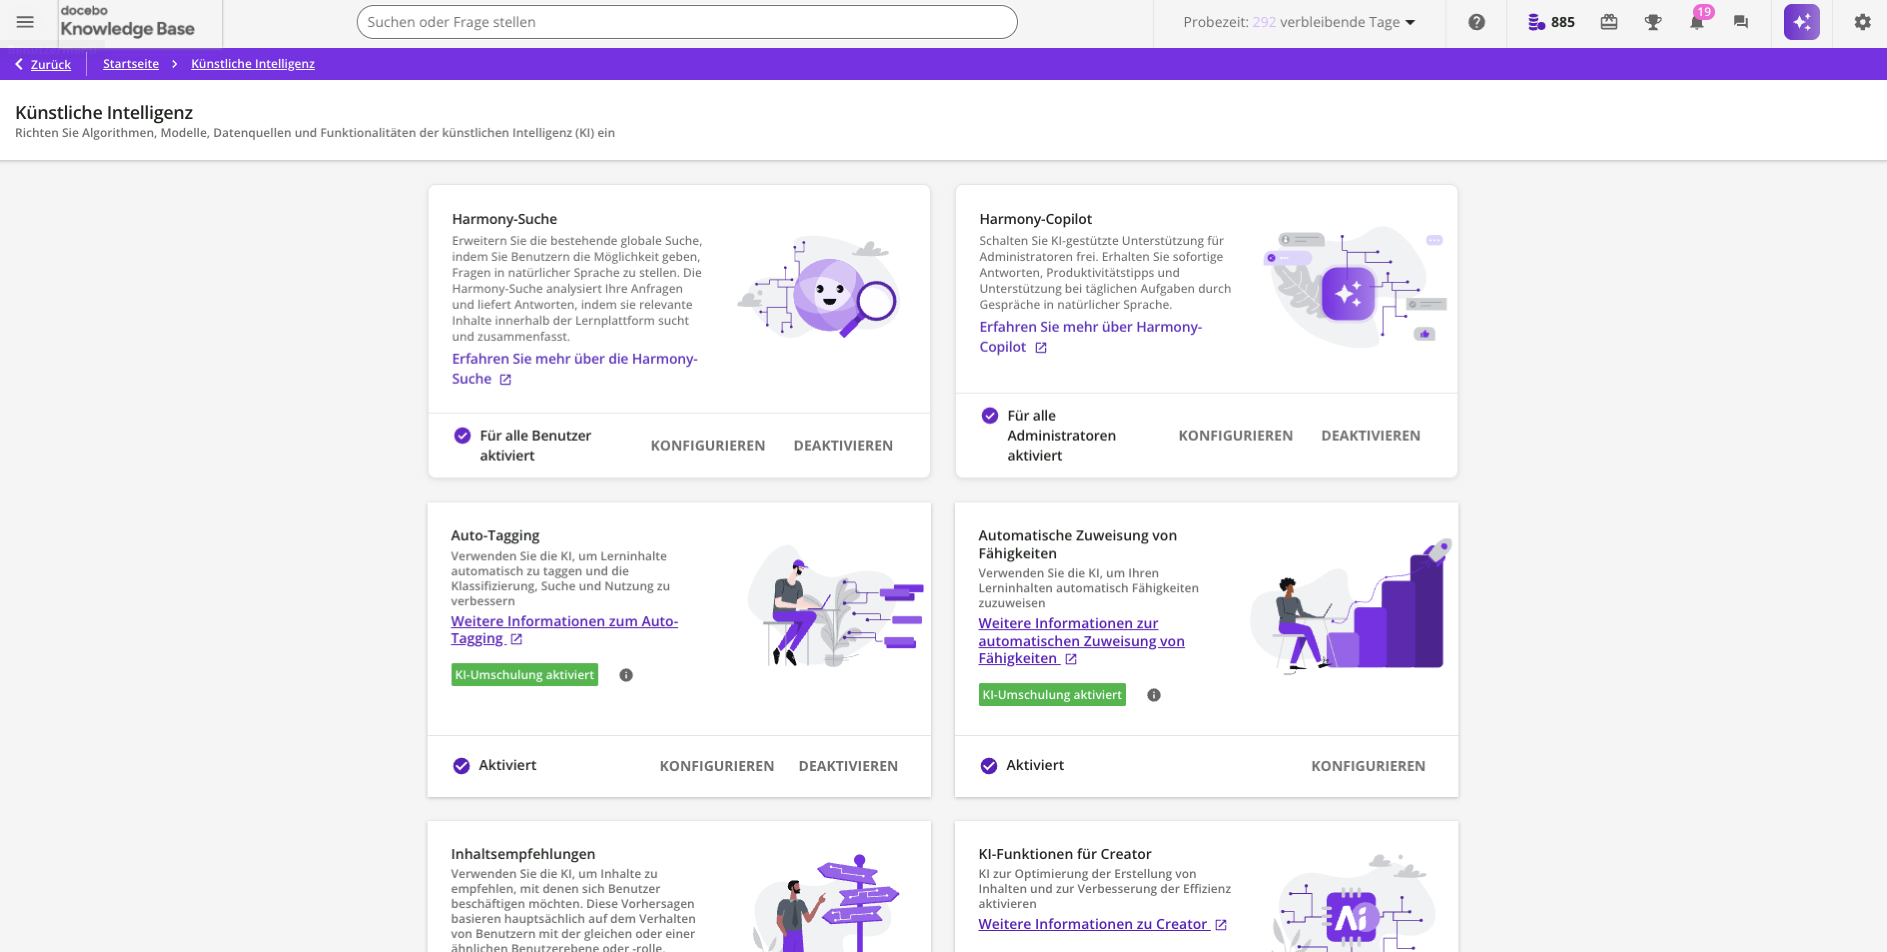This screenshot has height=952, width=1887.
Task: Focus the Suchen oder Frage stellen field
Action: point(686,22)
